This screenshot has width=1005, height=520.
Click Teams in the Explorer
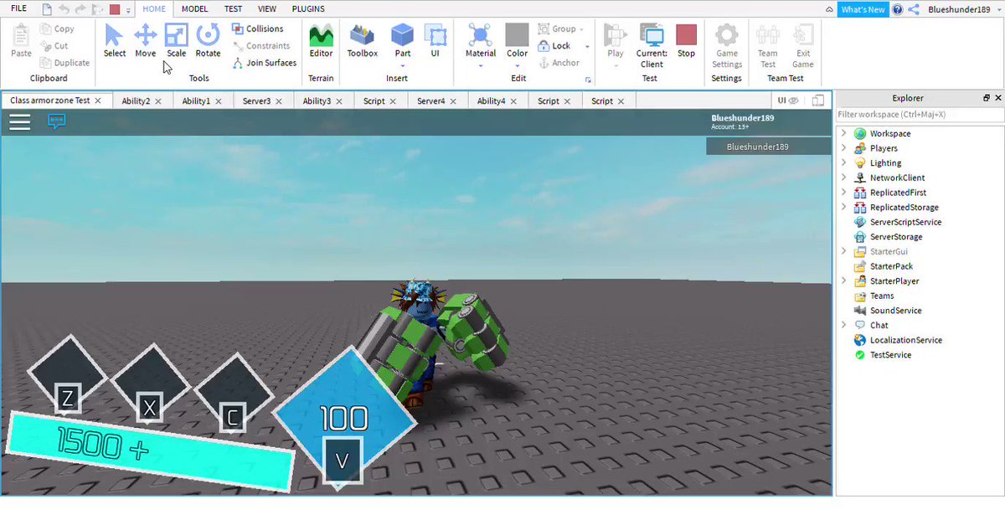(874, 296)
